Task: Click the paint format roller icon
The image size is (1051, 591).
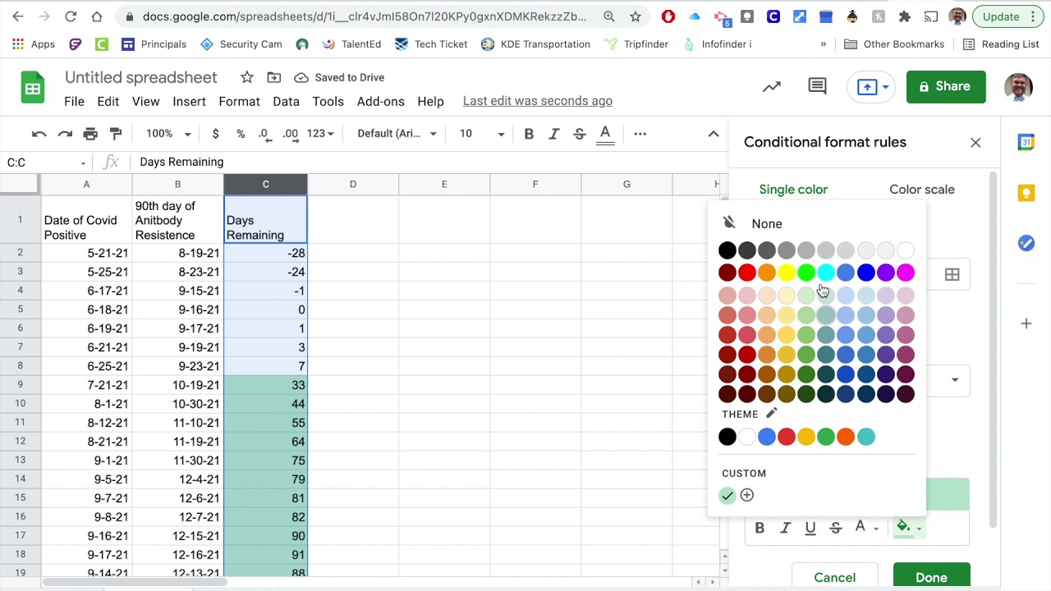Action: (x=116, y=134)
